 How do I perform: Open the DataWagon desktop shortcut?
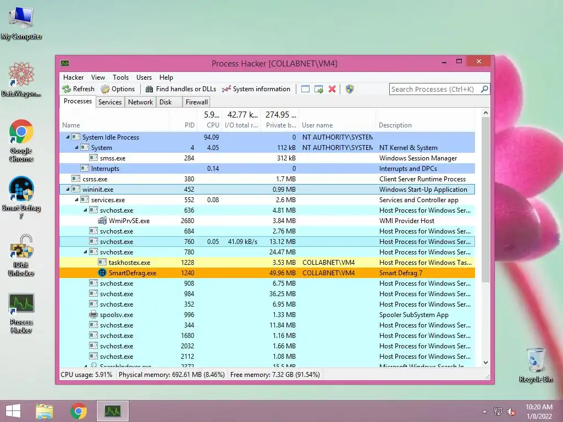pos(21,79)
